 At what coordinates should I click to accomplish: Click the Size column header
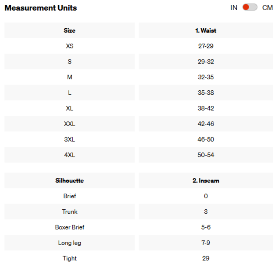[x=69, y=30]
